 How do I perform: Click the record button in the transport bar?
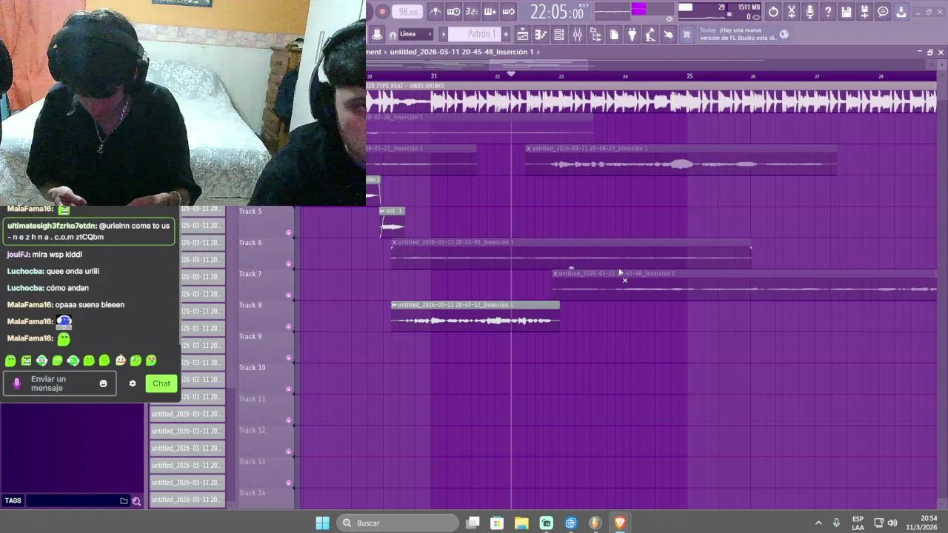(382, 11)
